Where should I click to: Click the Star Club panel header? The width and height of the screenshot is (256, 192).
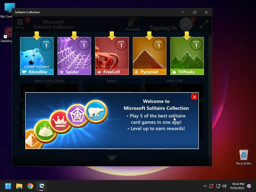point(174,81)
